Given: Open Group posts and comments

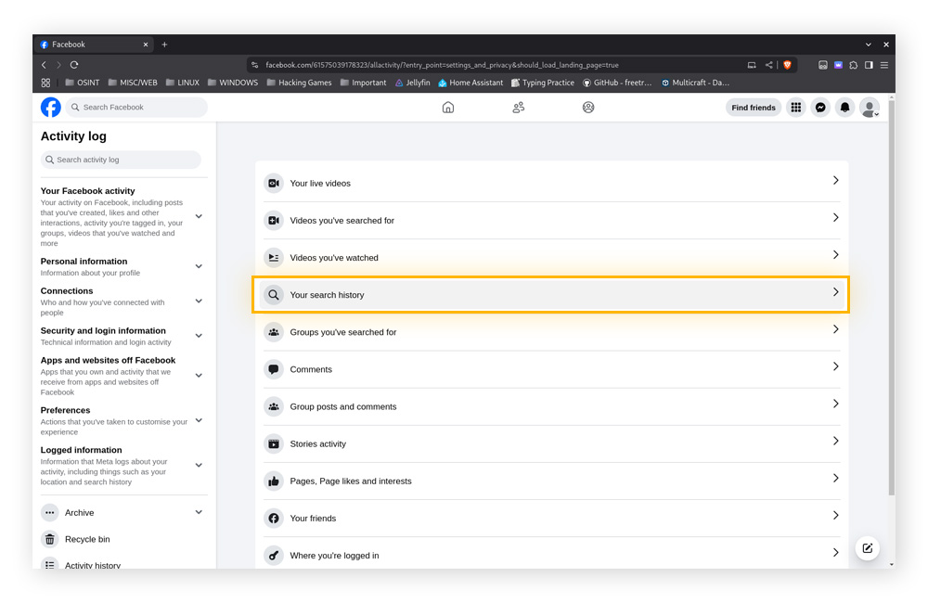Looking at the screenshot, I should click(551, 406).
